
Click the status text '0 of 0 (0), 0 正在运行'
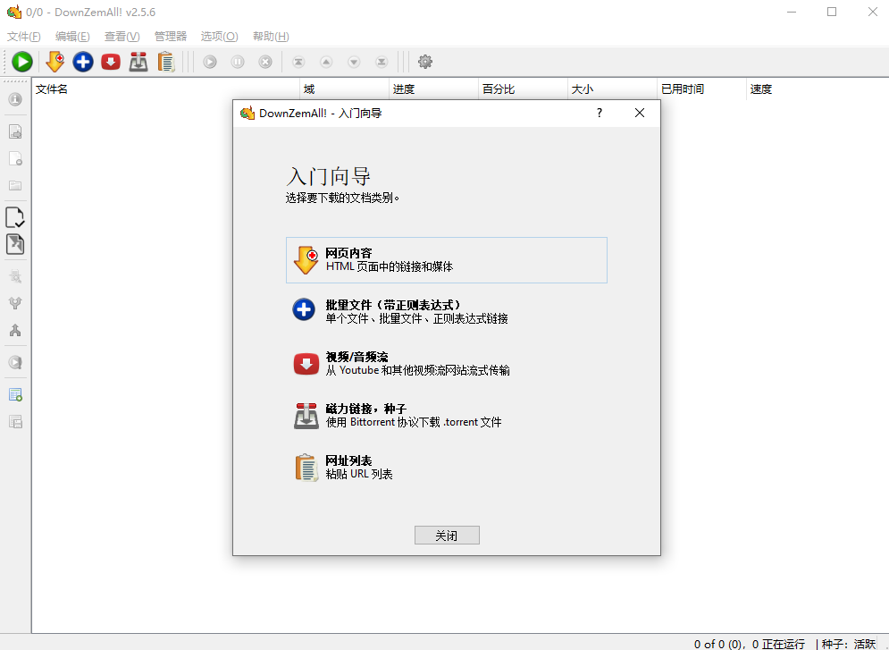point(750,644)
